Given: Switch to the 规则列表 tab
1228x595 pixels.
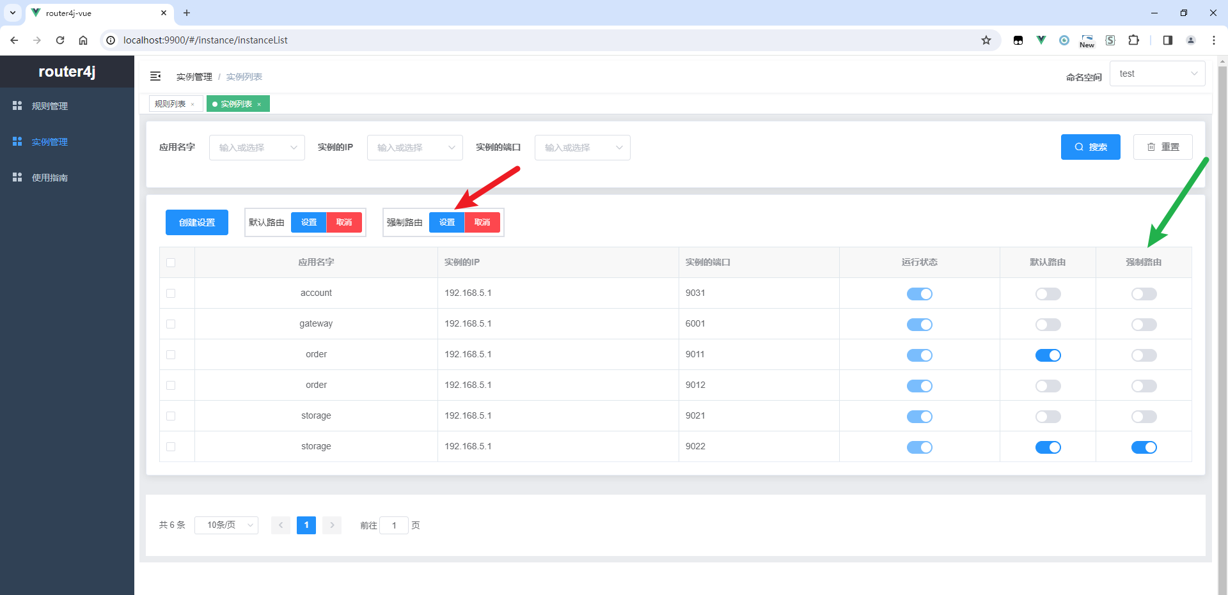Looking at the screenshot, I should coord(171,103).
